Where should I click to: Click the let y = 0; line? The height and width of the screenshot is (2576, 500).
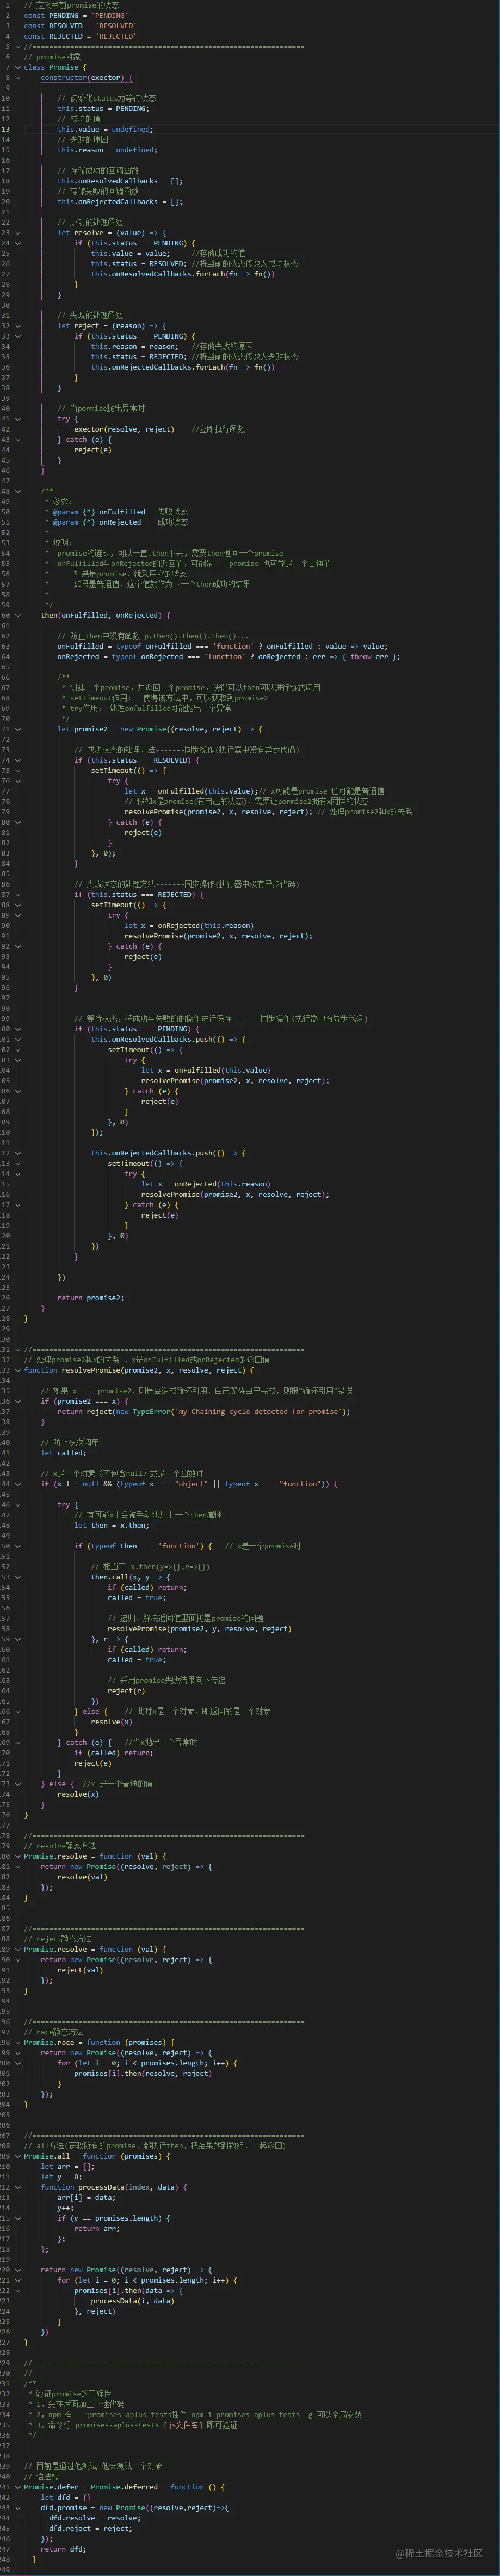pyautogui.click(x=61, y=2177)
